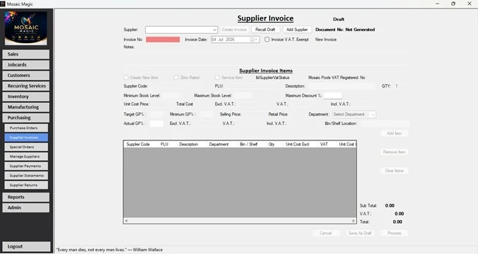Click the Clear Items button

point(394,171)
